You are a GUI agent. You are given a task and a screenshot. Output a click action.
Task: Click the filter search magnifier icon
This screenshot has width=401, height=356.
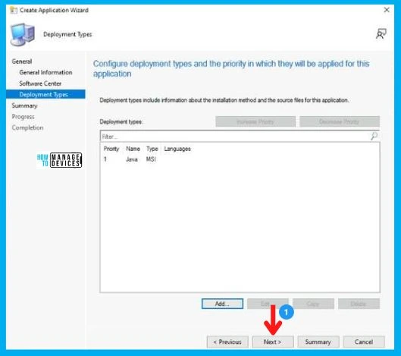tap(374, 136)
